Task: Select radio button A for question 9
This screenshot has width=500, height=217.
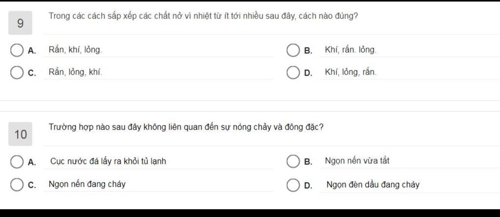Action: click(16, 50)
